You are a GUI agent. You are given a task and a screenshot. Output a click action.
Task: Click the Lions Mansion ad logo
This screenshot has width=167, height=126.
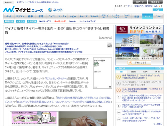point(122,30)
